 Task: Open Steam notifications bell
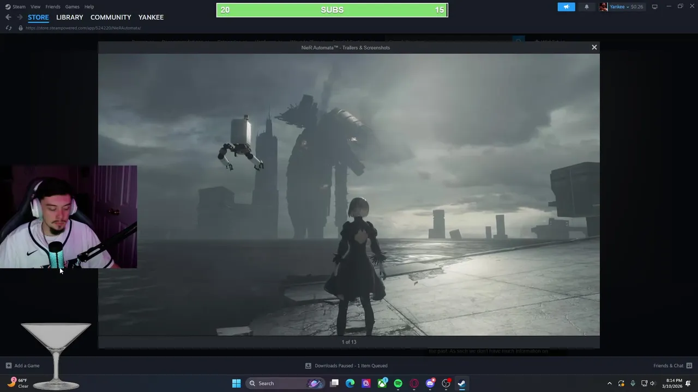click(587, 7)
